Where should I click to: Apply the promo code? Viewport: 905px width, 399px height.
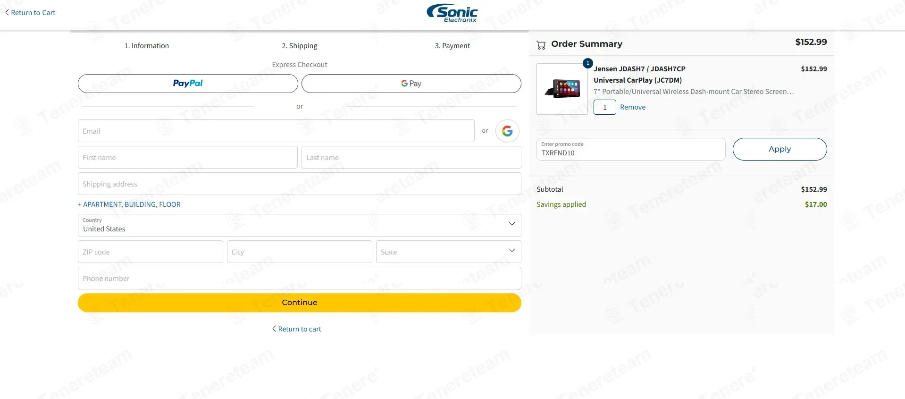779,149
